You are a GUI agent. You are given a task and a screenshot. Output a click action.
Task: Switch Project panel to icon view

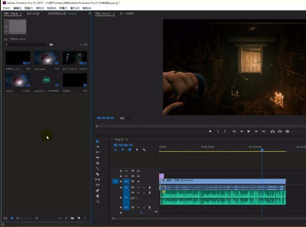tap(12, 218)
